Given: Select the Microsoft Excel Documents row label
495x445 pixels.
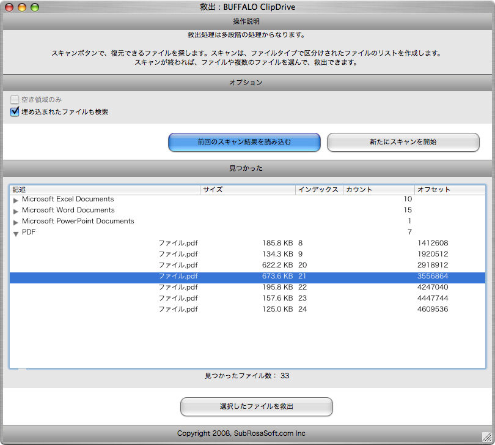Looking at the screenshot, I should [68, 199].
